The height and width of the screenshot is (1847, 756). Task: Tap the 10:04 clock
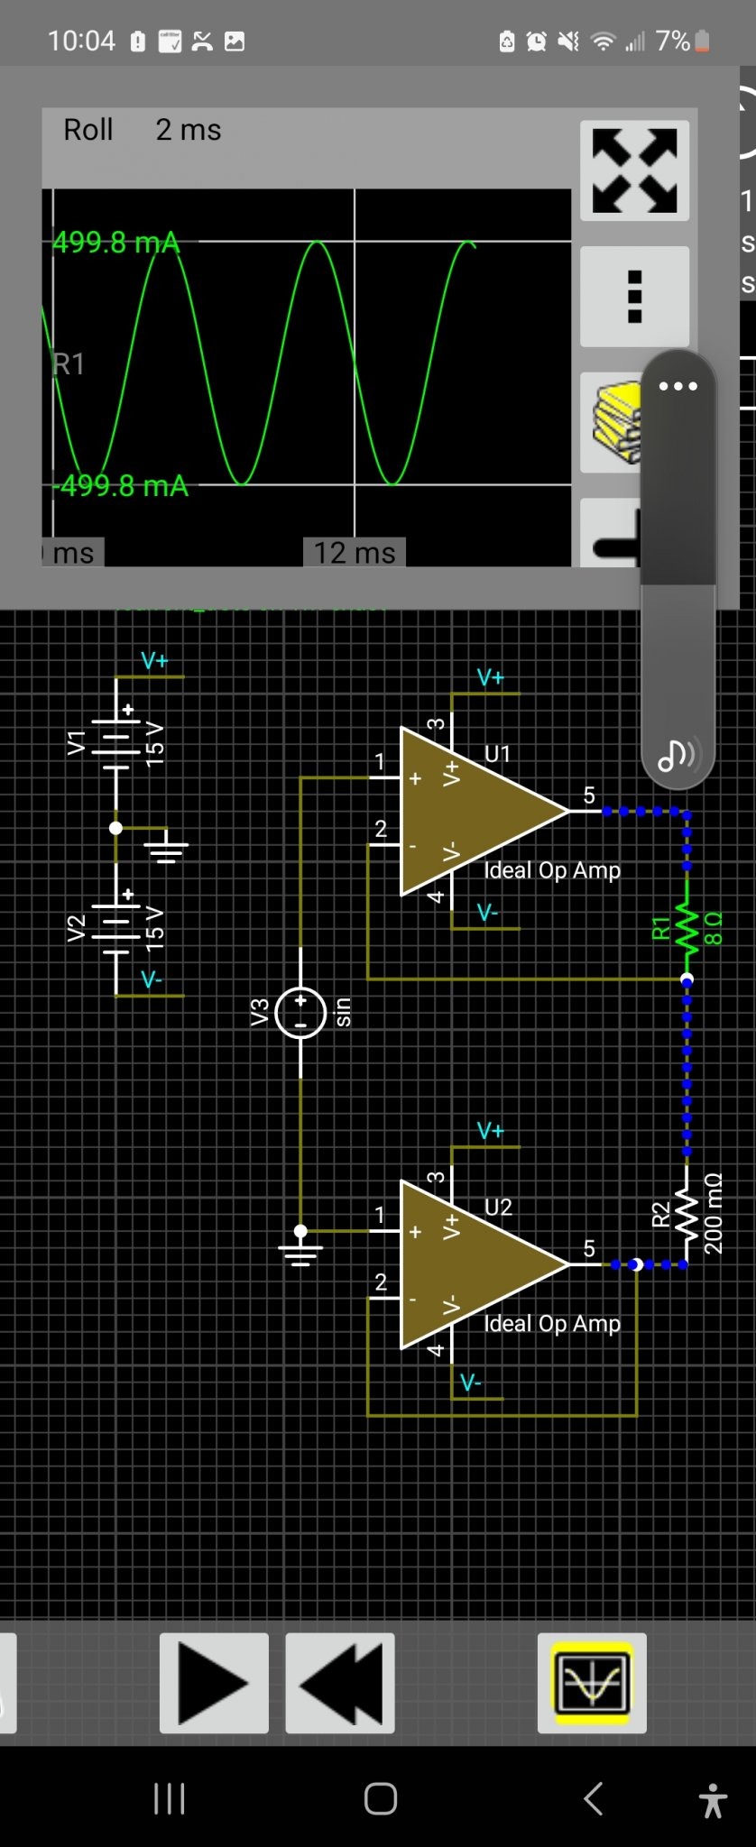point(81,41)
